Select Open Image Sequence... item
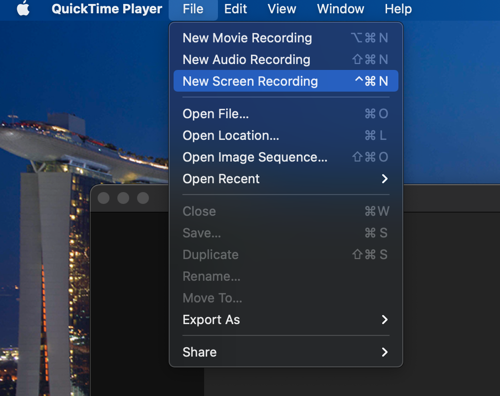The image size is (500, 396). 286,157
